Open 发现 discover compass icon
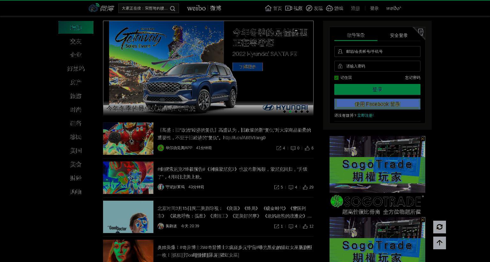Image resolution: width=490 pixels, height=262 pixels. pyautogui.click(x=309, y=8)
